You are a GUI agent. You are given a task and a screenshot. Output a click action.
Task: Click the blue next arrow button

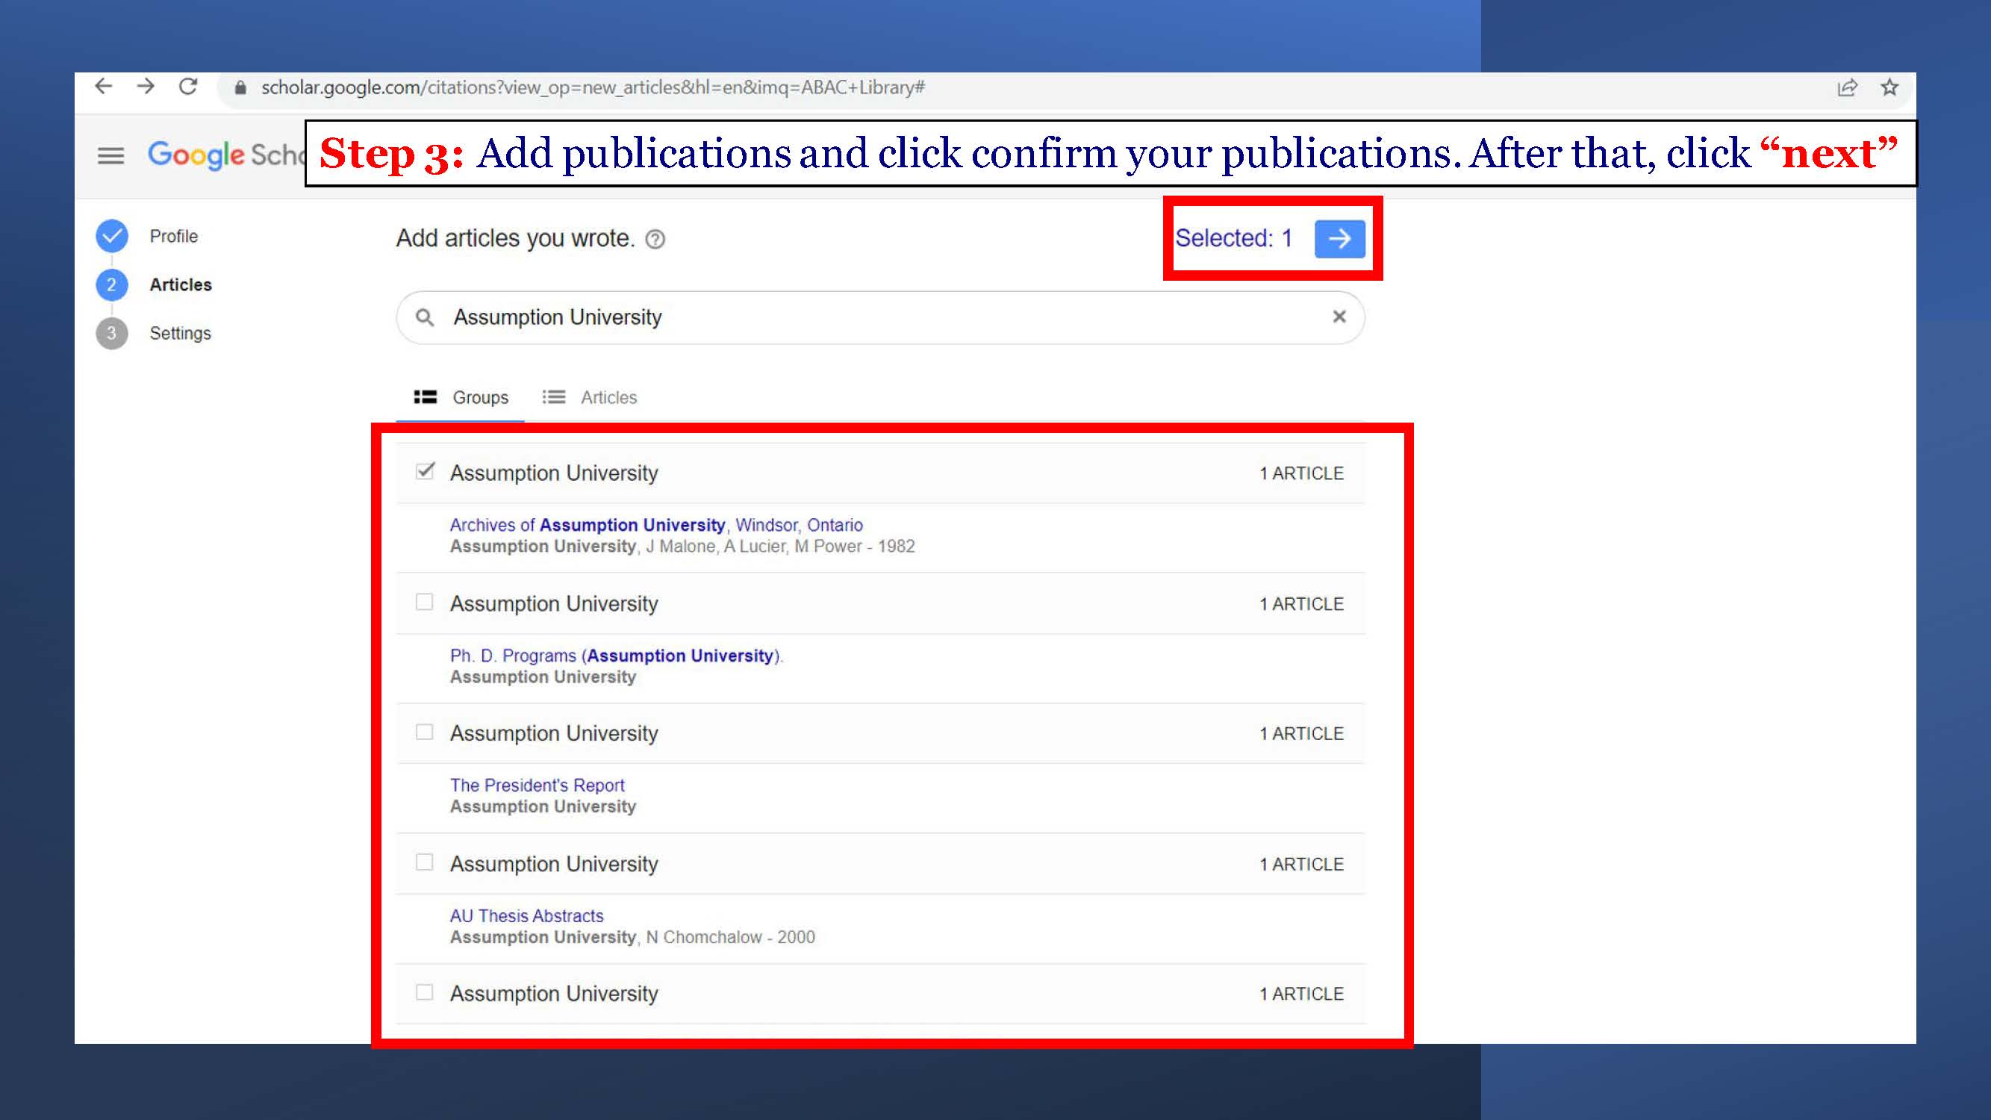point(1339,238)
